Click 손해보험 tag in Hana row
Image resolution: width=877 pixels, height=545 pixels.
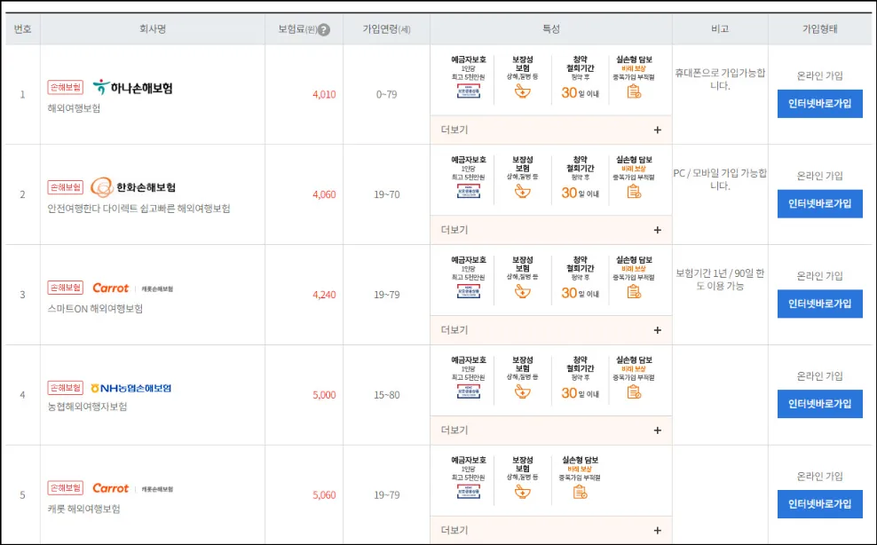point(66,87)
